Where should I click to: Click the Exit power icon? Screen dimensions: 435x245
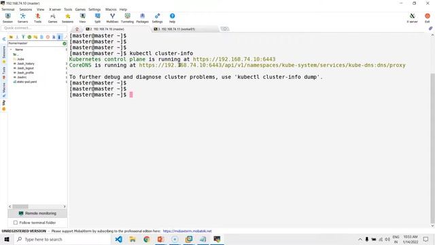[428, 18]
